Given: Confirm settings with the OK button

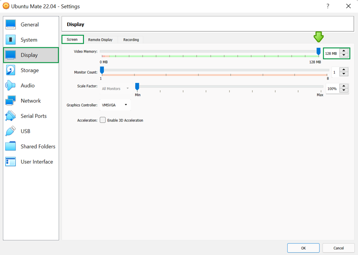Looking at the screenshot, I should click(x=303, y=248).
